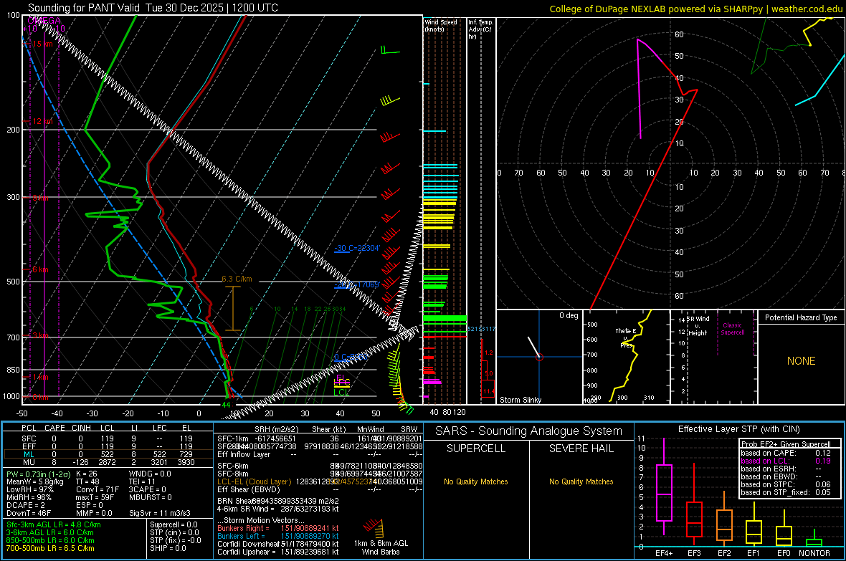Click the SR Wind v. Height label
Viewport: 846px width, 561px height.
698,326
